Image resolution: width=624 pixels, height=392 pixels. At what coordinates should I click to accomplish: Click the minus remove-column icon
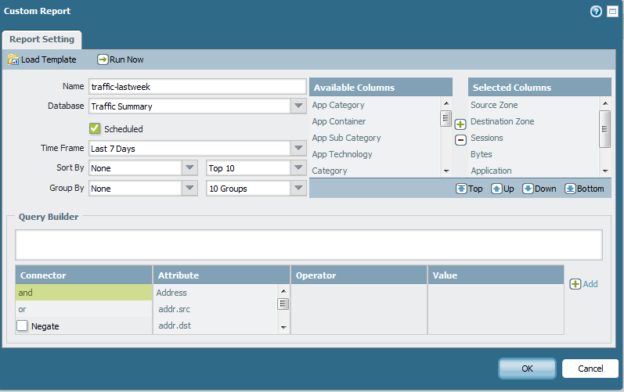[x=460, y=139]
